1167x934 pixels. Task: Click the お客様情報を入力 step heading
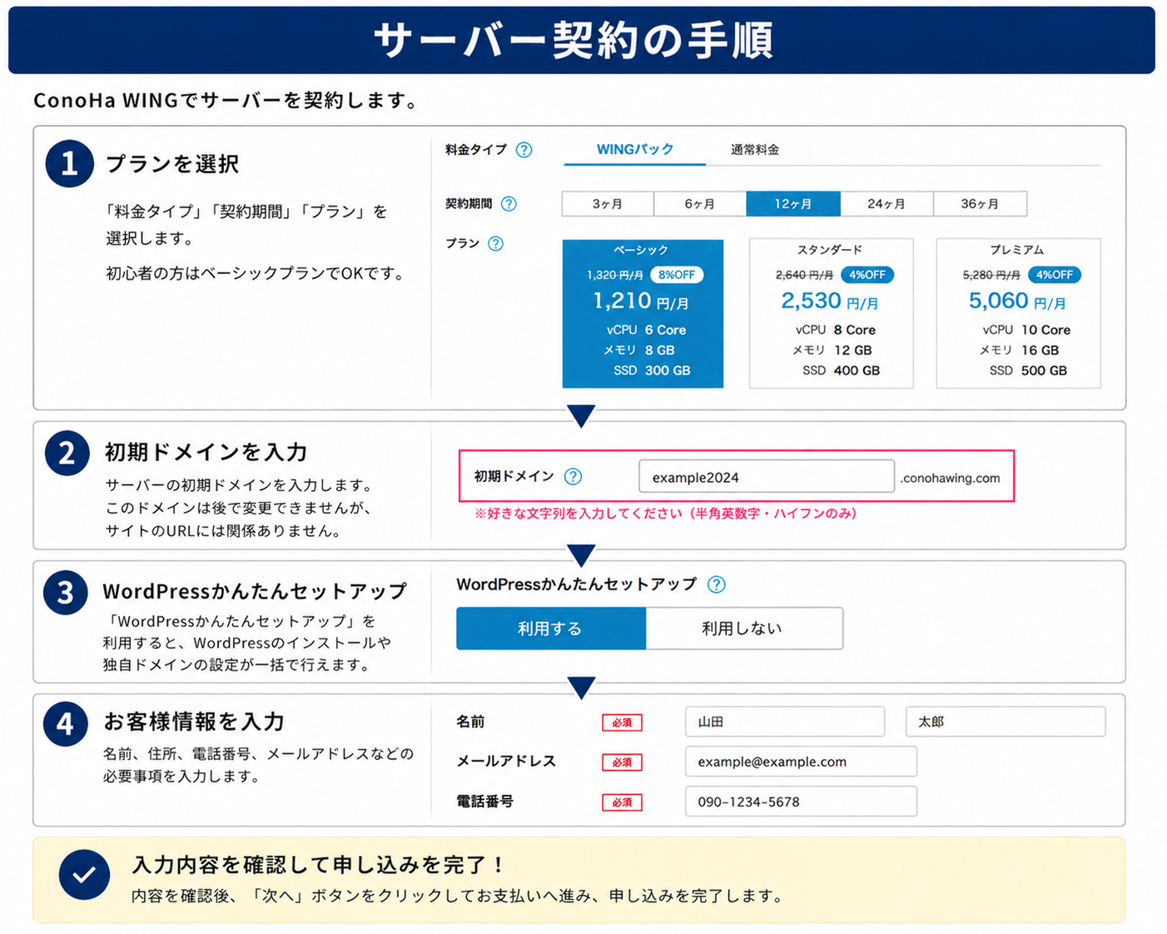pyautogui.click(x=194, y=722)
